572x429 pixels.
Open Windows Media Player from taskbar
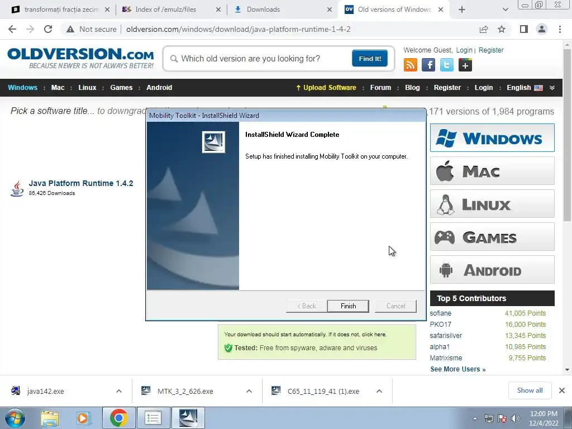coord(83,418)
